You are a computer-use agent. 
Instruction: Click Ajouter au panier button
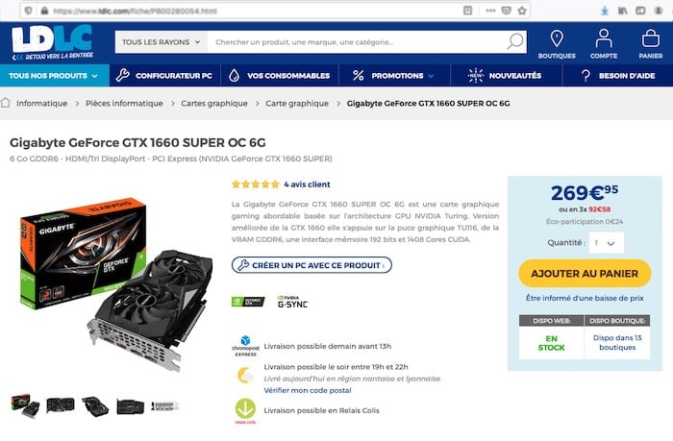(x=585, y=273)
